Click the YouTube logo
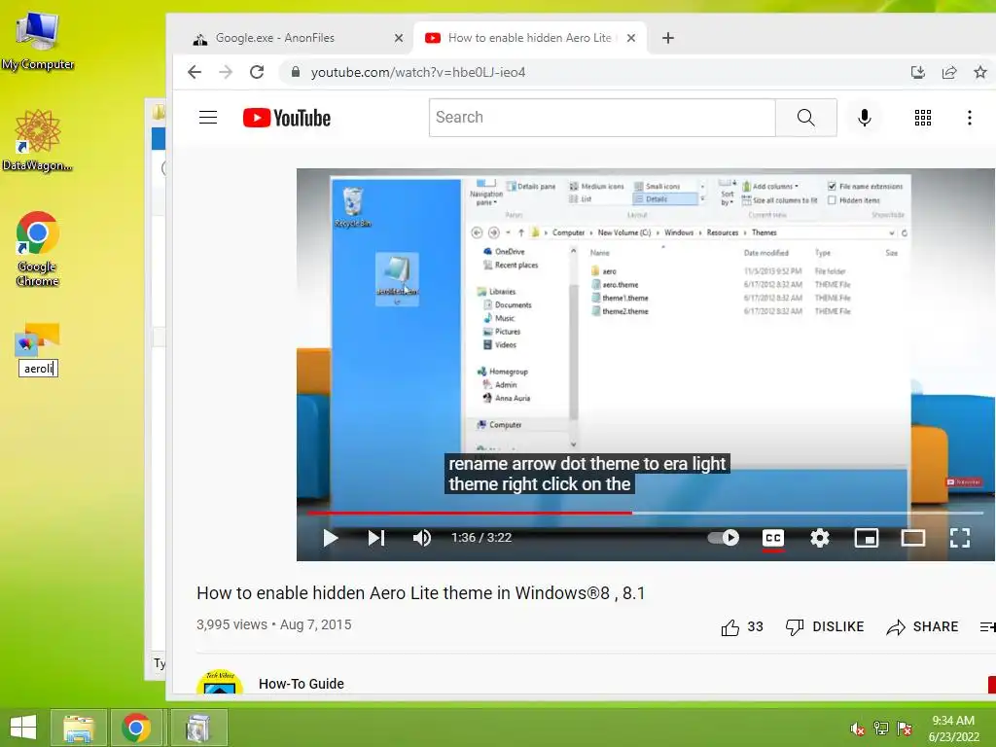 point(287,118)
